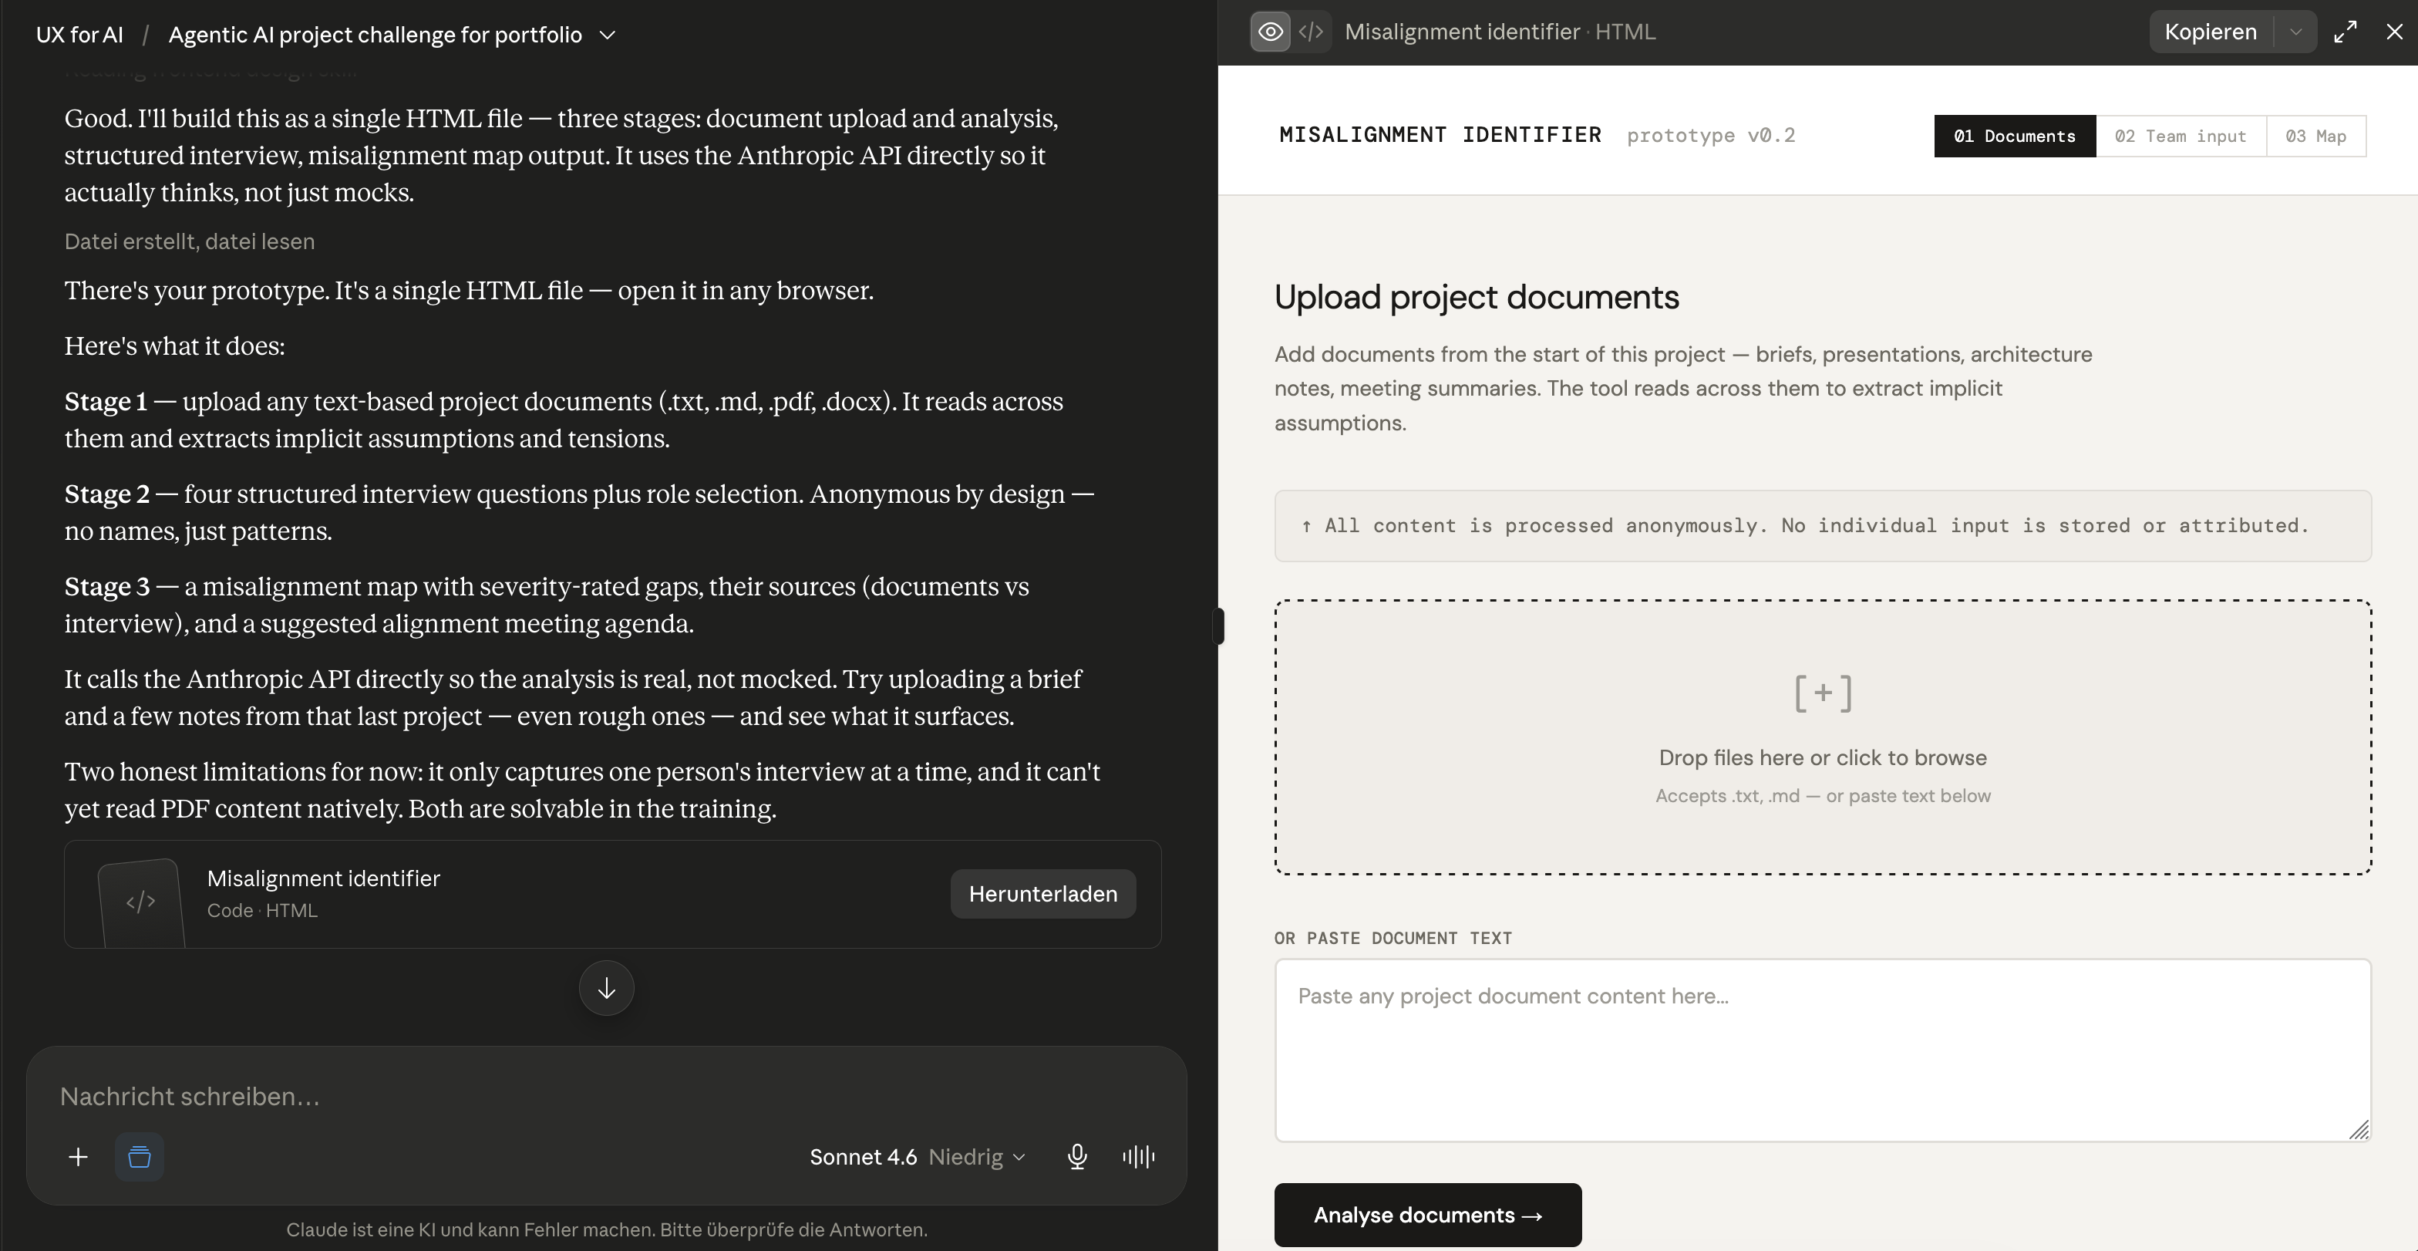The width and height of the screenshot is (2418, 1251).
Task: Click the Drop files here upload zone
Action: (x=1823, y=737)
